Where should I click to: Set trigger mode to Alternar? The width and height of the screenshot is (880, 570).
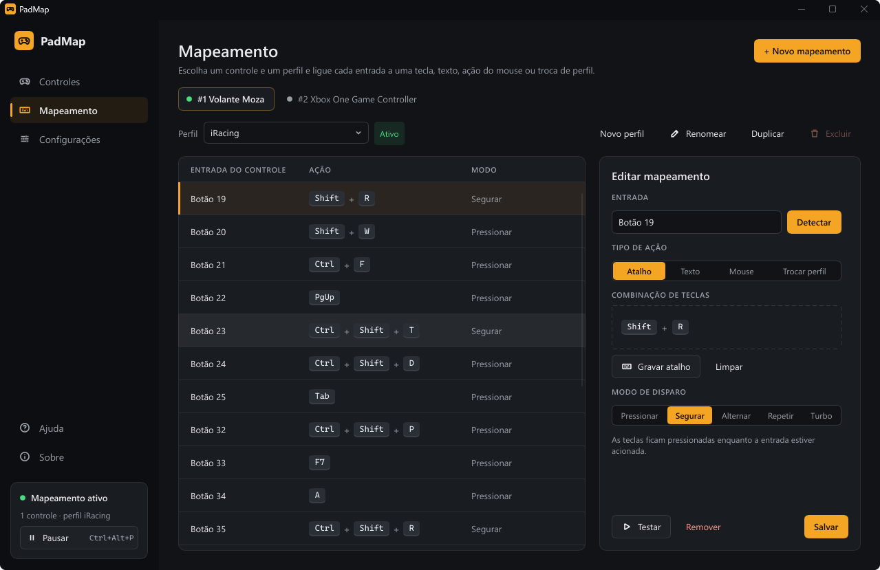tap(736, 415)
